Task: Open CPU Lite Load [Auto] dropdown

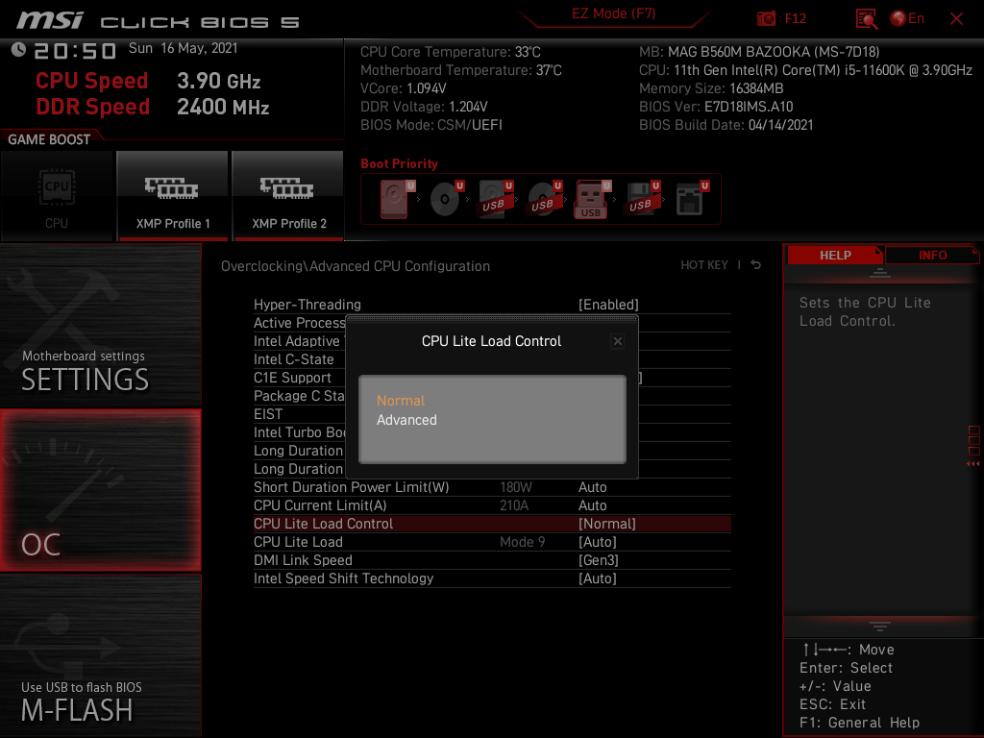Action: [597, 542]
